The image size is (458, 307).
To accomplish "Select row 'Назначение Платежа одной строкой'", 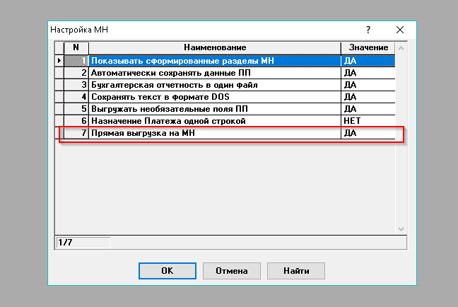I will pos(225,121).
